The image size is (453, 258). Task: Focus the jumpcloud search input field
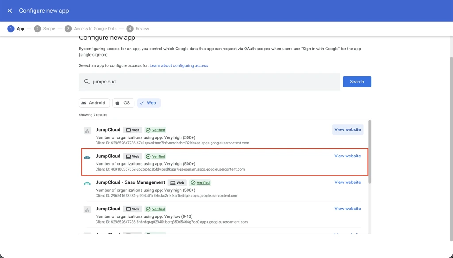point(209,82)
